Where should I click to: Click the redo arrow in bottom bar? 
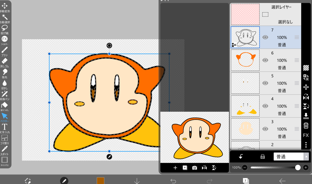click(x=210, y=181)
